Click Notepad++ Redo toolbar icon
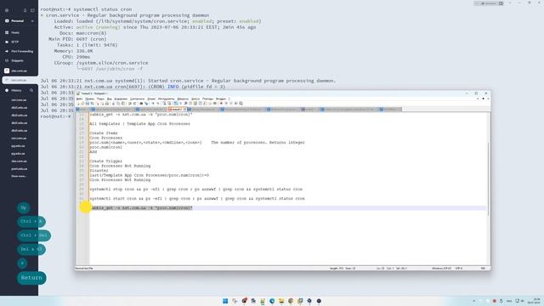The width and height of the screenshot is (544, 306). coord(134,104)
